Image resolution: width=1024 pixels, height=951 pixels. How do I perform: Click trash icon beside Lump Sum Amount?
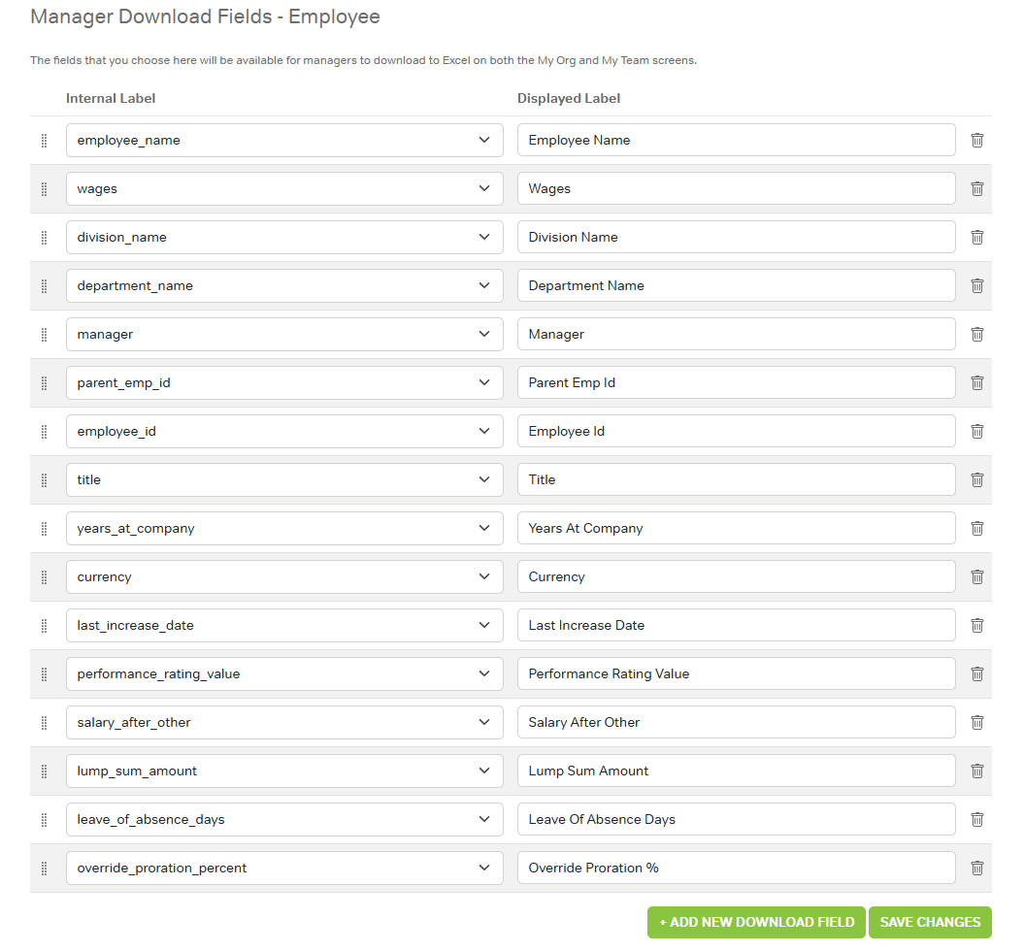pos(977,771)
